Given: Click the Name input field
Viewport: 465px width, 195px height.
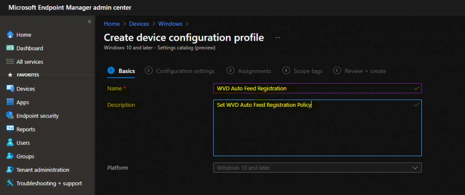Looking at the screenshot, I should 317,88.
